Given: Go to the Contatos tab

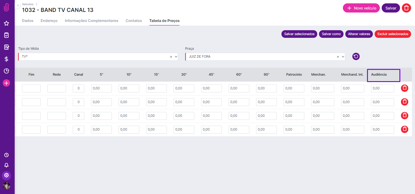Looking at the screenshot, I should [x=134, y=21].
